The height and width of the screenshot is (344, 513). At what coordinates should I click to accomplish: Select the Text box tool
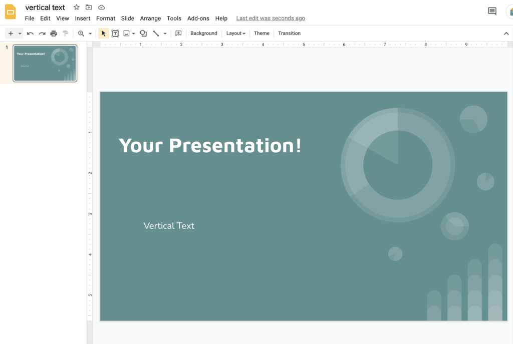click(x=115, y=33)
